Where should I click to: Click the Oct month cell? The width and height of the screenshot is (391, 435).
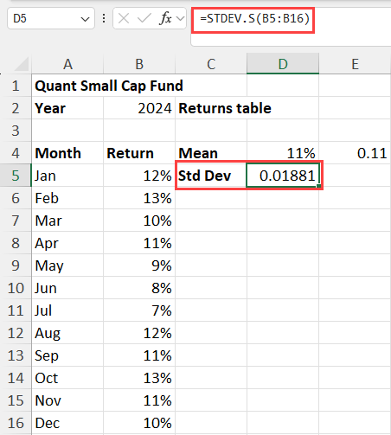click(67, 378)
